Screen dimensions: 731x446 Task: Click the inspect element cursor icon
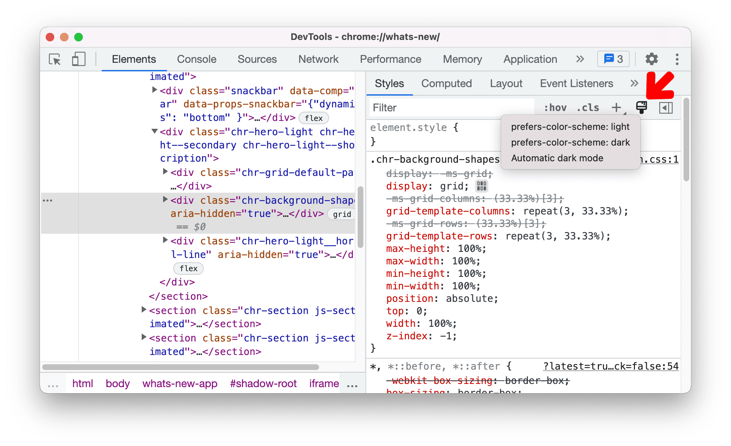(54, 59)
